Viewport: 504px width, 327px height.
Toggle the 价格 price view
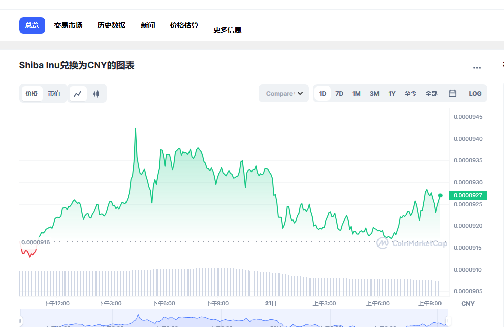click(x=31, y=94)
